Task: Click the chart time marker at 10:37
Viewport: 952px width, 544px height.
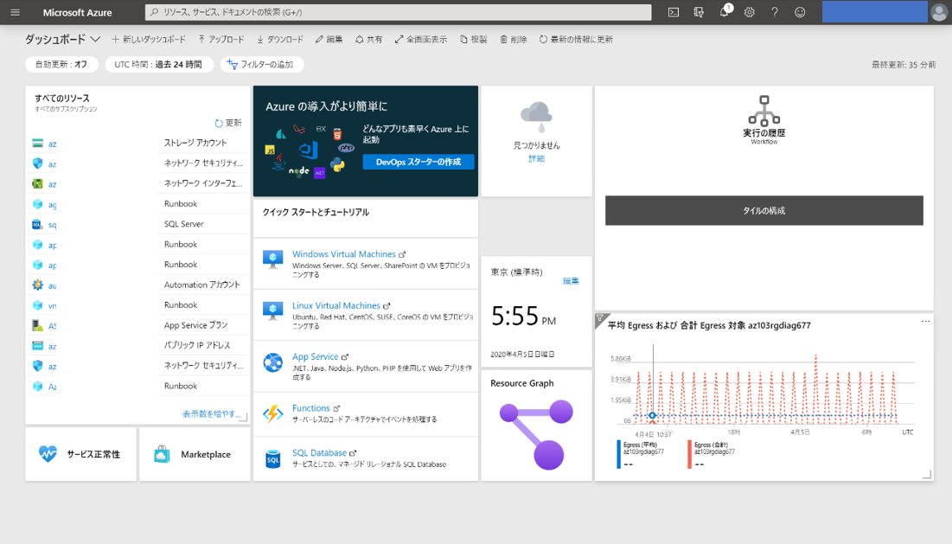Action: tap(653, 416)
